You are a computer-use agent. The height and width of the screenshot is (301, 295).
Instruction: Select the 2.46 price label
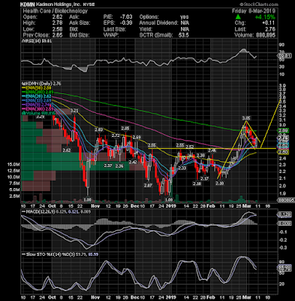(x=212, y=150)
